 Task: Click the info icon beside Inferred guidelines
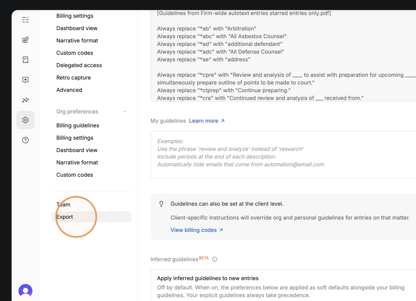coord(215,259)
